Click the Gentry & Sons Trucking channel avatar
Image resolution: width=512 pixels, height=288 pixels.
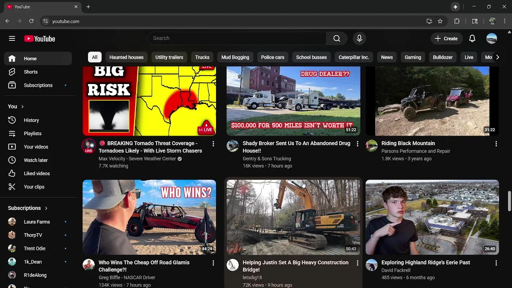pyautogui.click(x=232, y=146)
